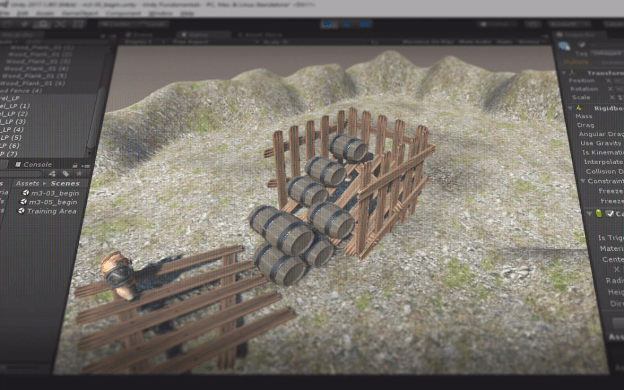Click Assets in the Project breadcrumb path
Screen dimensions: 624x390
(28, 183)
